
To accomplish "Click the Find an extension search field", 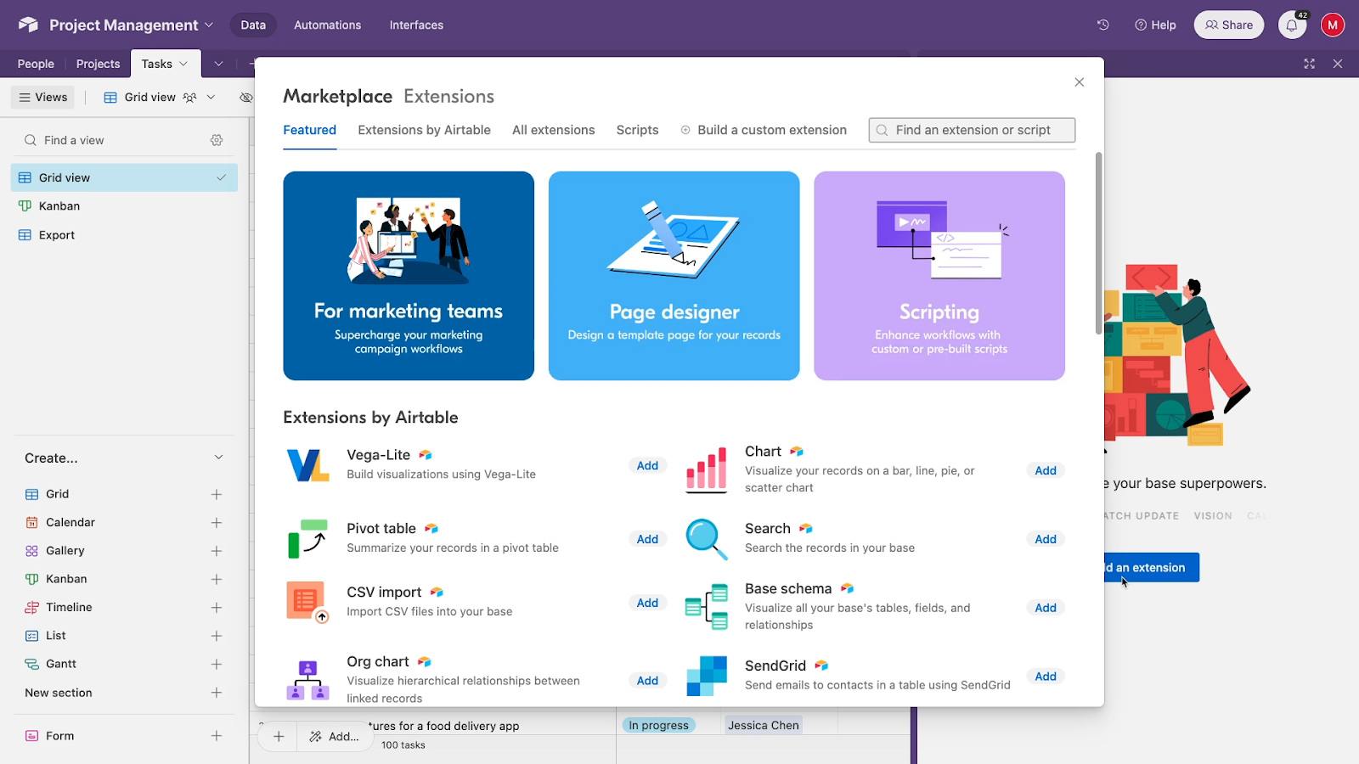I will click(972, 130).
